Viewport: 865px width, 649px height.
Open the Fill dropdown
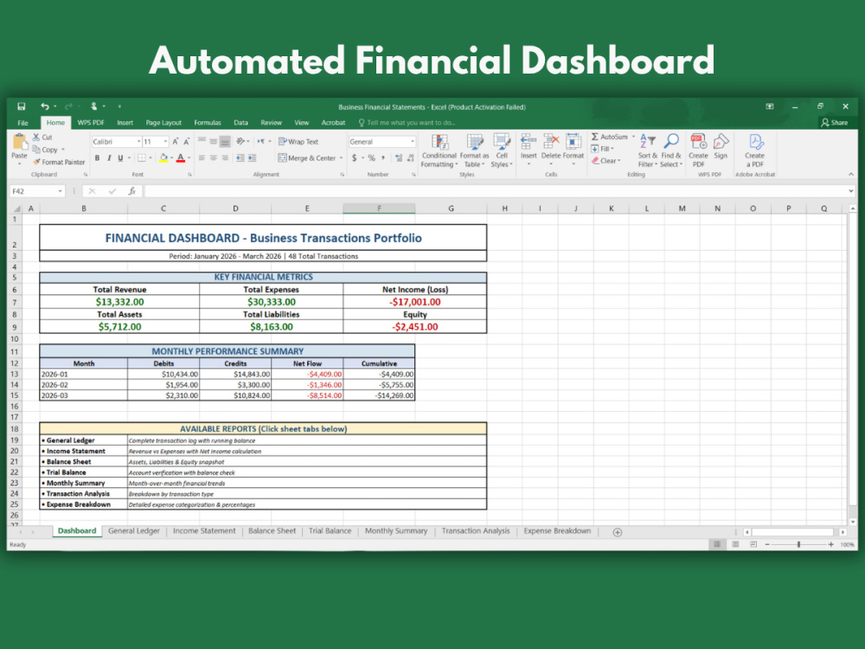coord(602,149)
